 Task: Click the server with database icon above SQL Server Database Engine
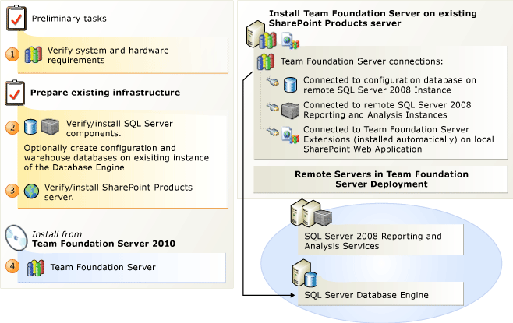click(x=305, y=273)
